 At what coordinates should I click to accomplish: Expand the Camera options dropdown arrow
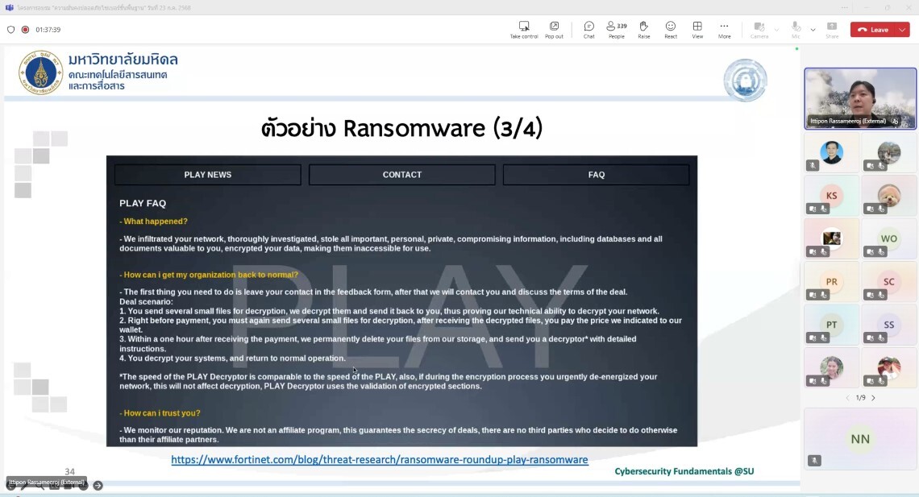[x=776, y=30]
